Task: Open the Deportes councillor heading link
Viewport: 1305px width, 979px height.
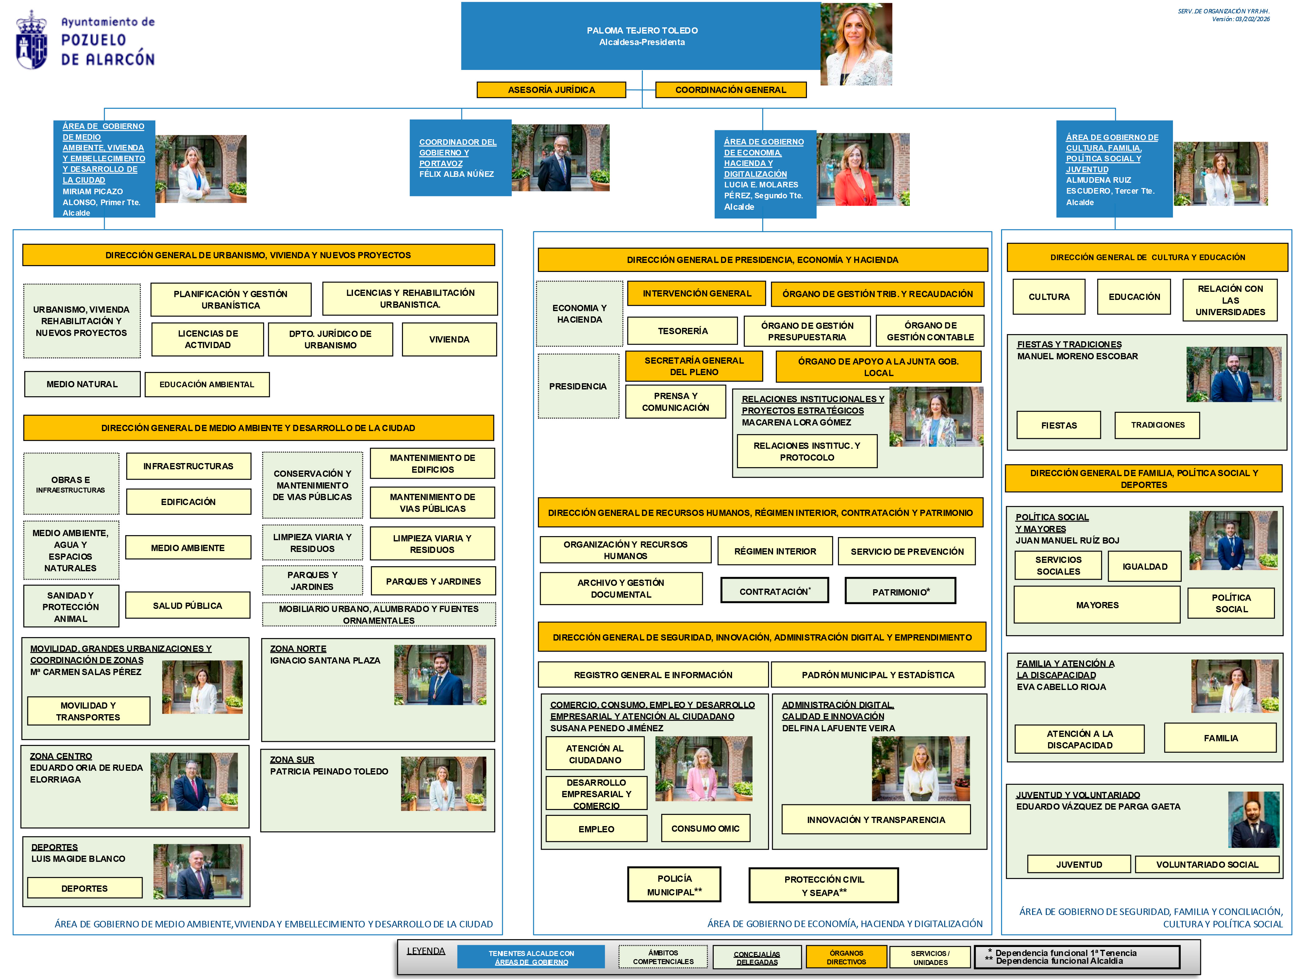Action: tap(54, 847)
